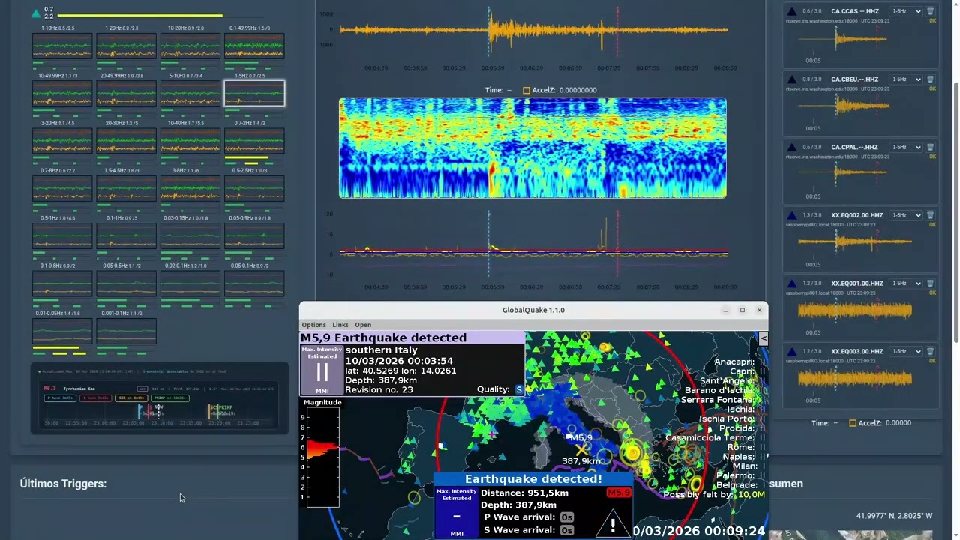Click the triangle icon of station CA.CCAS.--.HHZ
This screenshot has height=540, width=960.
(x=792, y=11)
